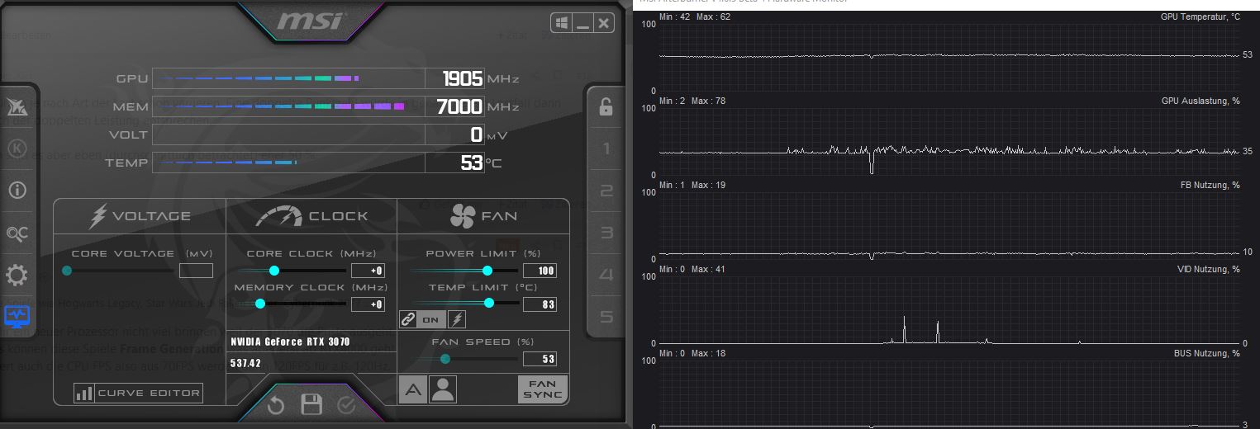
Task: Click the Voltage lightning bolt icon
Action: point(98,216)
